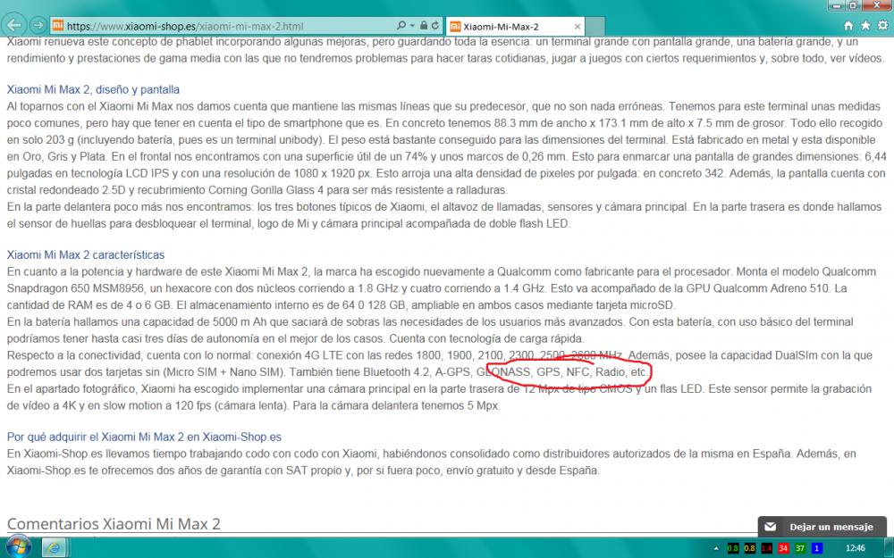Click the words 'NFC' in connectivity line
The height and width of the screenshot is (558, 894).
[578, 371]
